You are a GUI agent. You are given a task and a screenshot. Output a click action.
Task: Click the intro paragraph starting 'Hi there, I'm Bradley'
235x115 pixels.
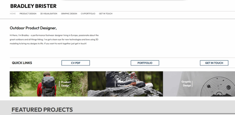click(x=54, y=39)
